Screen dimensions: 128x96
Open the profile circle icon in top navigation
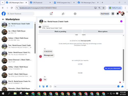(x=75, y=14)
